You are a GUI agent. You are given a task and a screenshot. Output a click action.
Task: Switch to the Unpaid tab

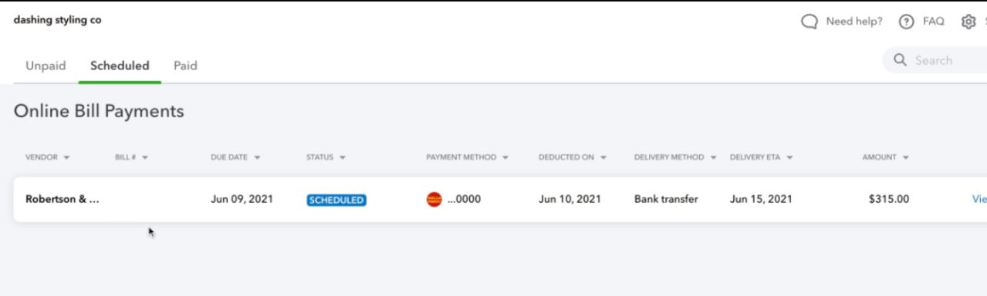tap(46, 66)
